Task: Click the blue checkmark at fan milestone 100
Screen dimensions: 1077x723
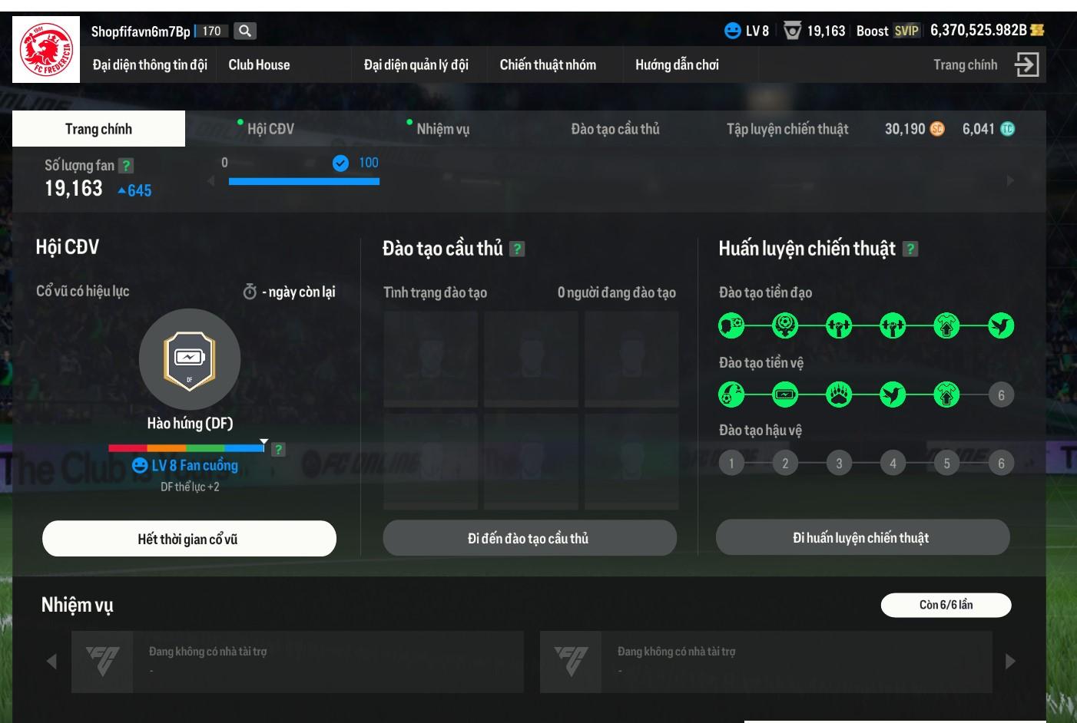Action: coord(340,163)
